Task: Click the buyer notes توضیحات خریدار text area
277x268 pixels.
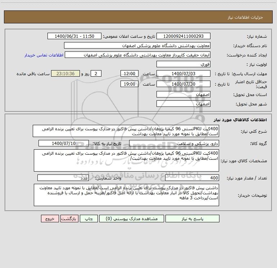Action: tap(126, 195)
